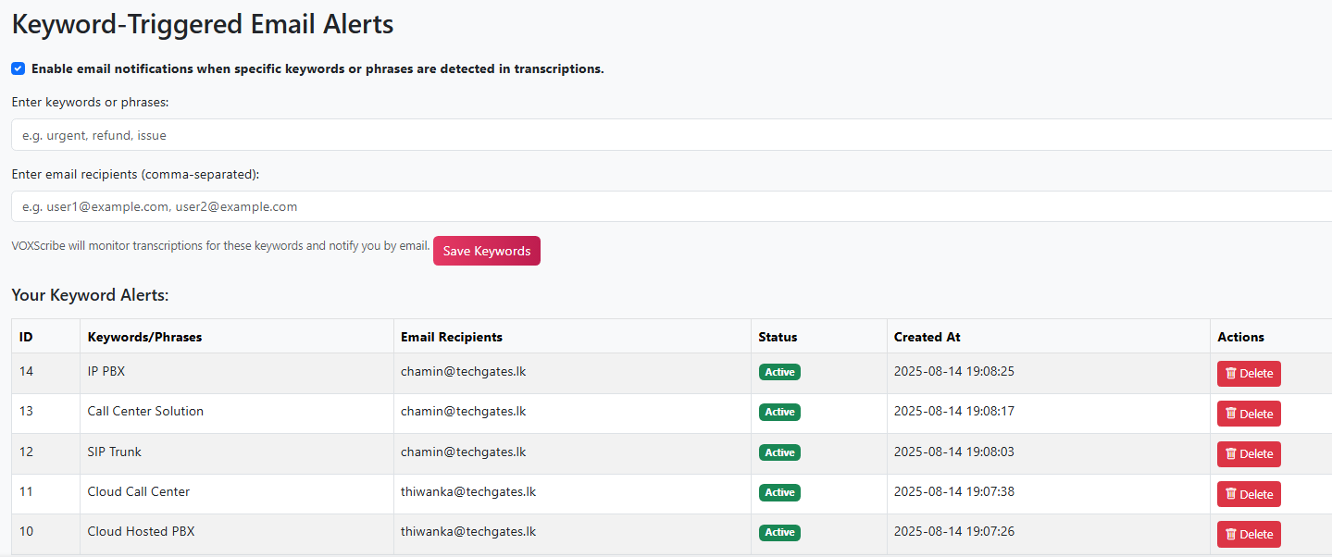Click Active badge for SIP Trunk alert
The height and width of the screenshot is (557, 1332).
click(779, 452)
